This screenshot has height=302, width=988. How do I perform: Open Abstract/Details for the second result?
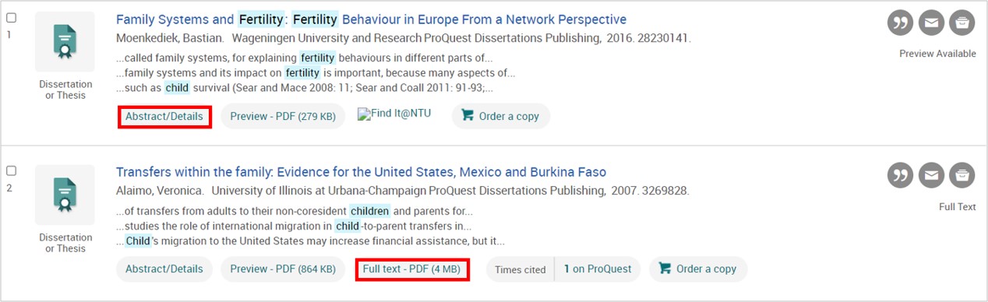[x=164, y=269]
